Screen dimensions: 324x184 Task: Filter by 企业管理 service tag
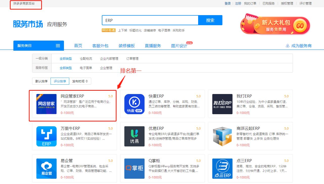[x=106, y=68]
